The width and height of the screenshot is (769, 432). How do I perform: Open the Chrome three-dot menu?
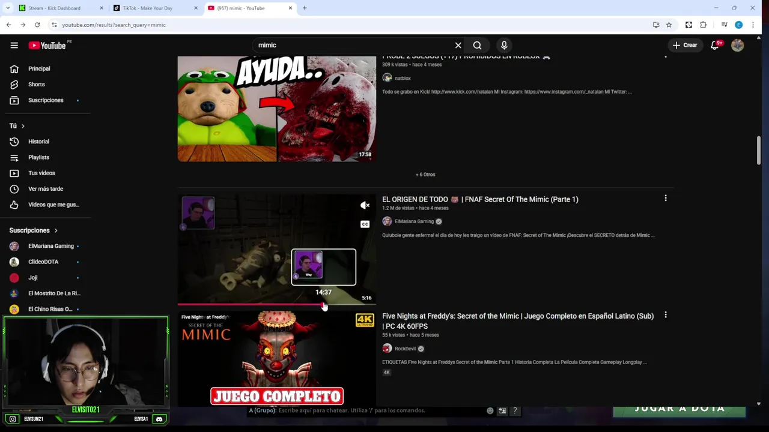753,25
